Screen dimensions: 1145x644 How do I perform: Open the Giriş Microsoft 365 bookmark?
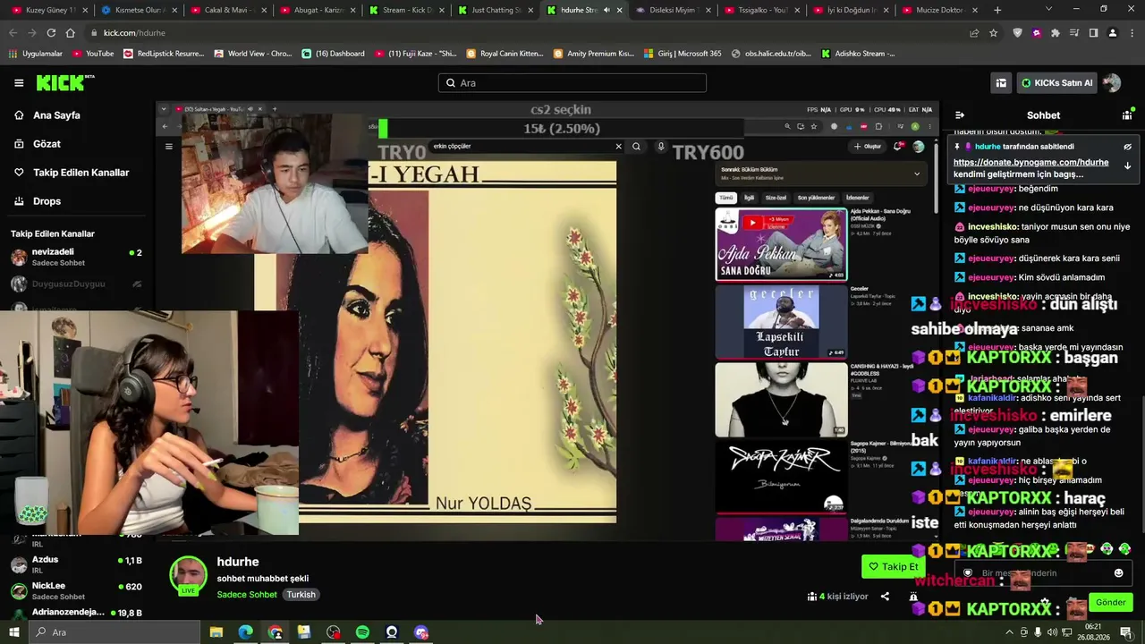[682, 54]
